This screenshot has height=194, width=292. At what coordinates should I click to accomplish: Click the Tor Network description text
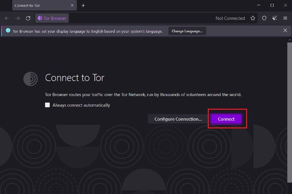[x=143, y=95]
